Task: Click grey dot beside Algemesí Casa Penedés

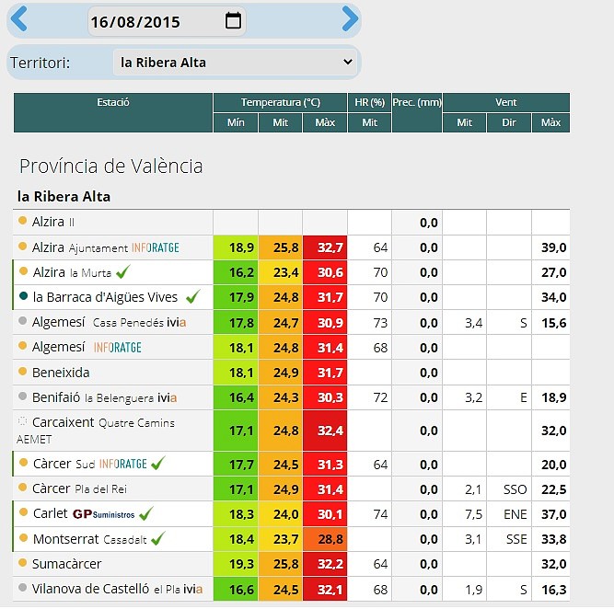Action: (x=23, y=321)
